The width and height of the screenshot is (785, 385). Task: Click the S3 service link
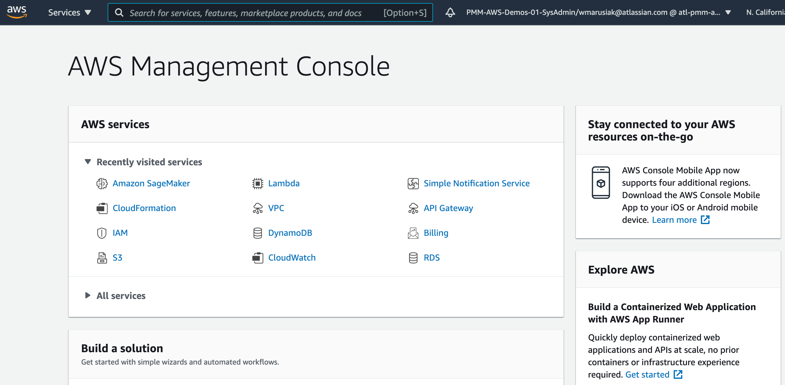click(117, 258)
